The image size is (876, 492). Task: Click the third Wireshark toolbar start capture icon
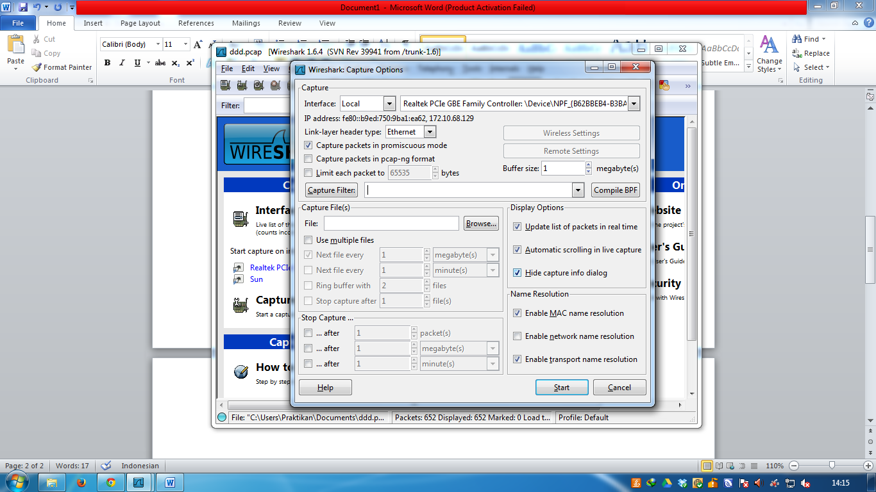tap(258, 85)
